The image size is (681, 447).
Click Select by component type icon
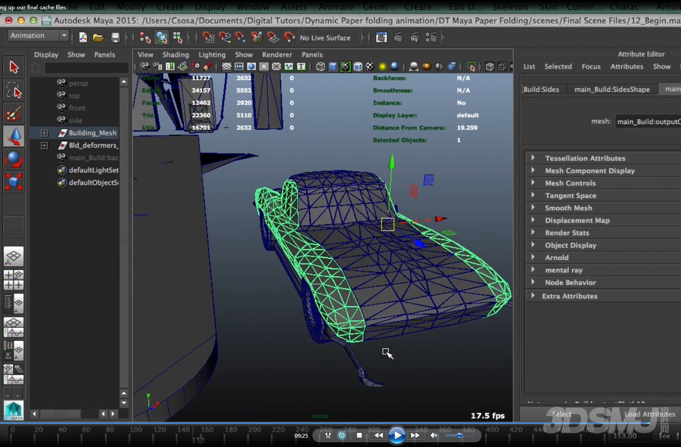tap(178, 38)
